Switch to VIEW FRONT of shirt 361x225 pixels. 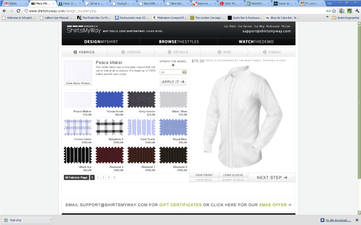(204, 175)
